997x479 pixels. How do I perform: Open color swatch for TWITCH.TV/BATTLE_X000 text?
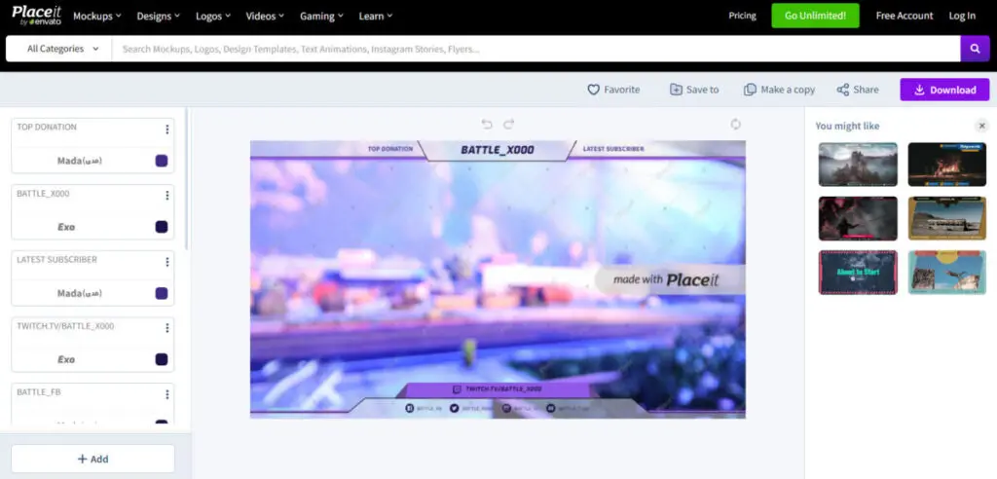click(x=162, y=359)
